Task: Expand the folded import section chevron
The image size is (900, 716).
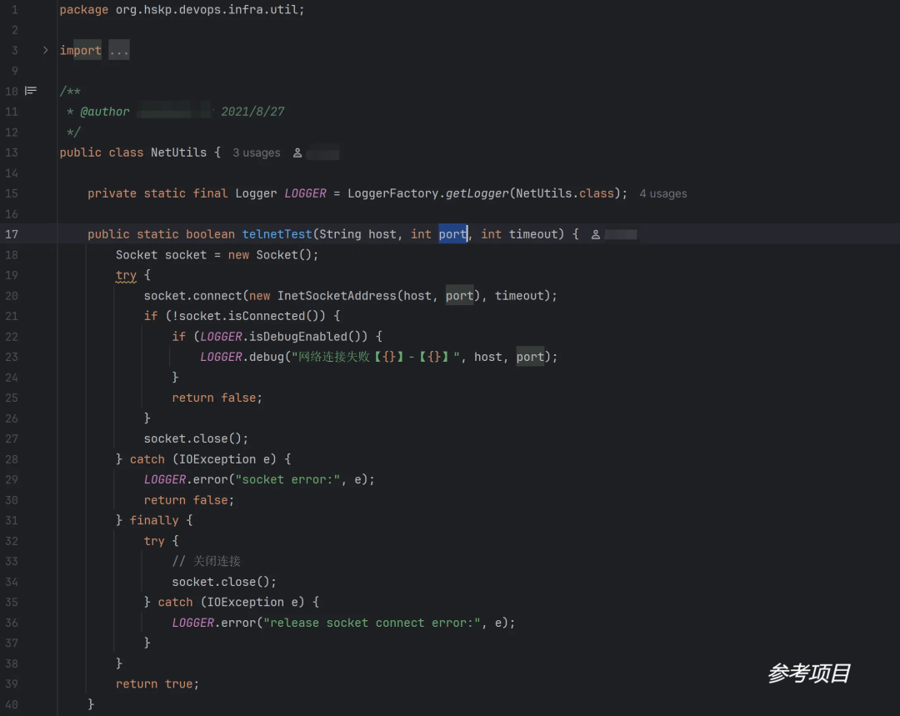Action: point(46,51)
